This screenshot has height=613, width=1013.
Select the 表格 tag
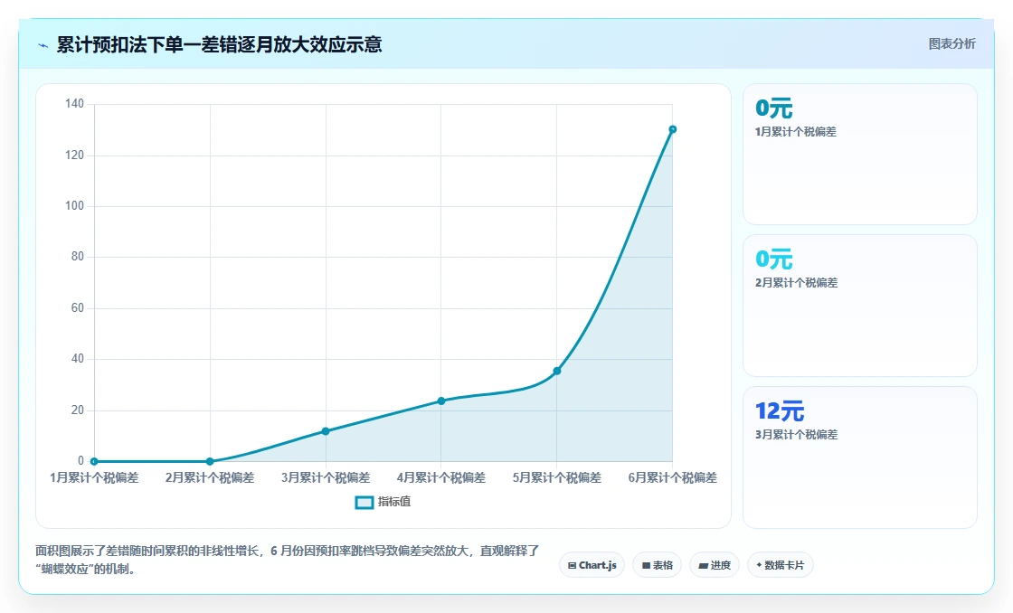point(657,565)
